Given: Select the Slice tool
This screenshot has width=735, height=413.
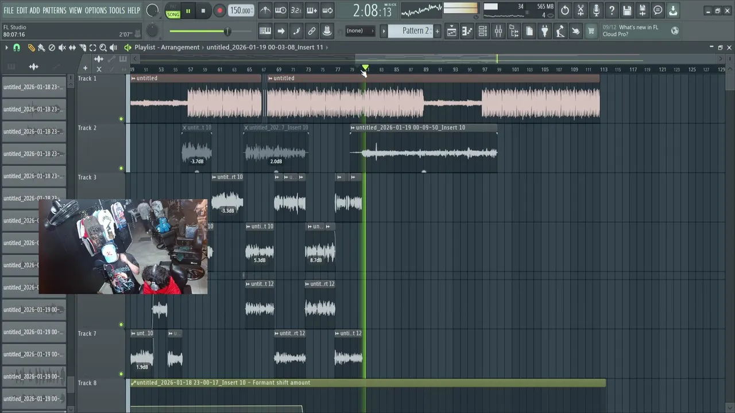Looking at the screenshot, I should pyautogui.click(x=83, y=48).
